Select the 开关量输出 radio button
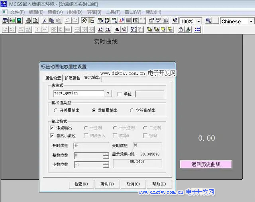 coord(55,110)
